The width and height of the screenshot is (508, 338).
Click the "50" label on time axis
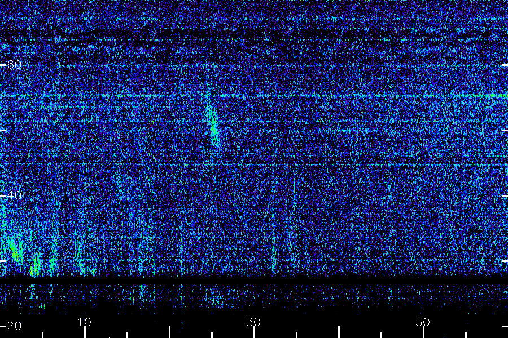tap(423, 322)
